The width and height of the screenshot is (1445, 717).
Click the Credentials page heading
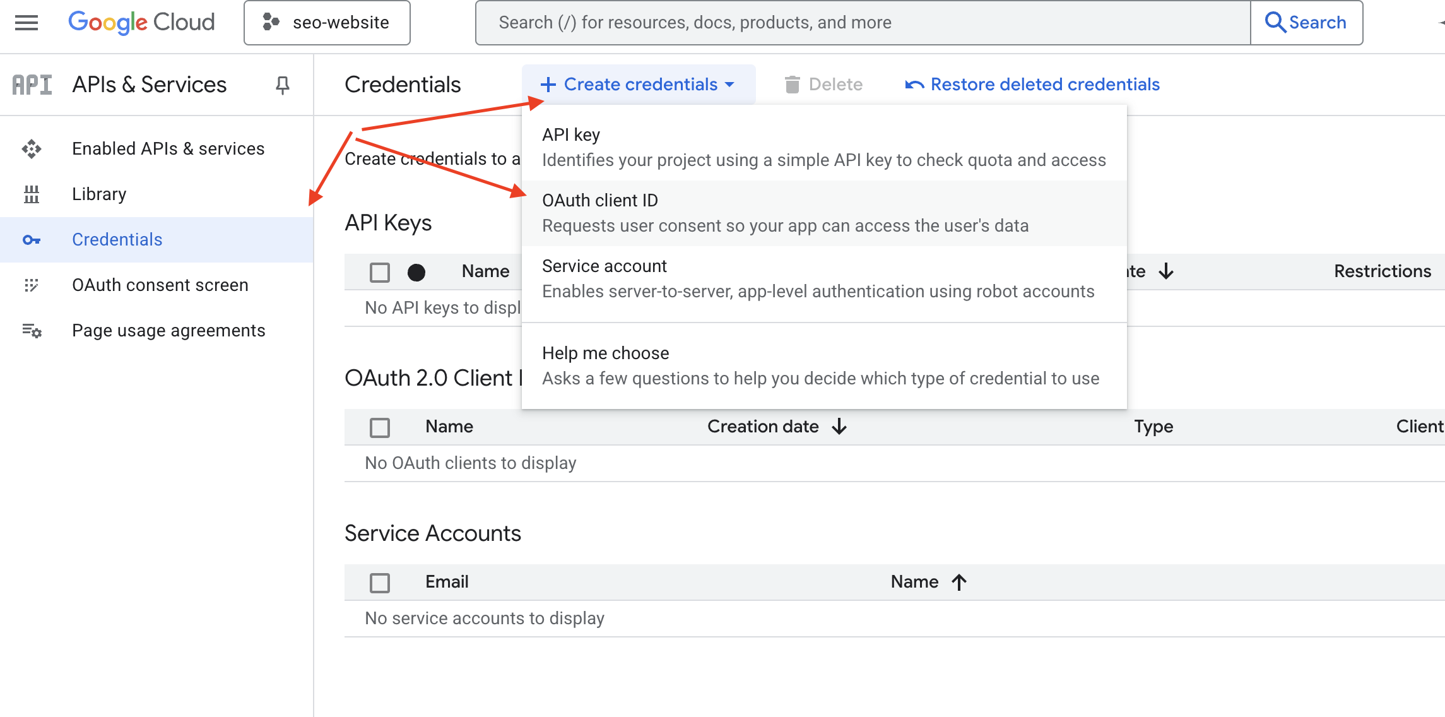click(x=403, y=85)
